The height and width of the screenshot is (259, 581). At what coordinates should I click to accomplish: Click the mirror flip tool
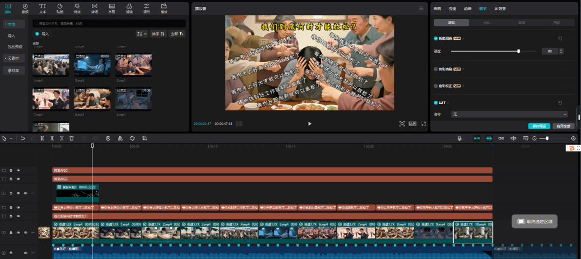pyautogui.click(x=120, y=138)
